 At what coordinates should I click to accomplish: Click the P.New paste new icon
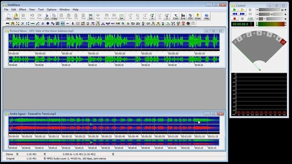(69, 16)
